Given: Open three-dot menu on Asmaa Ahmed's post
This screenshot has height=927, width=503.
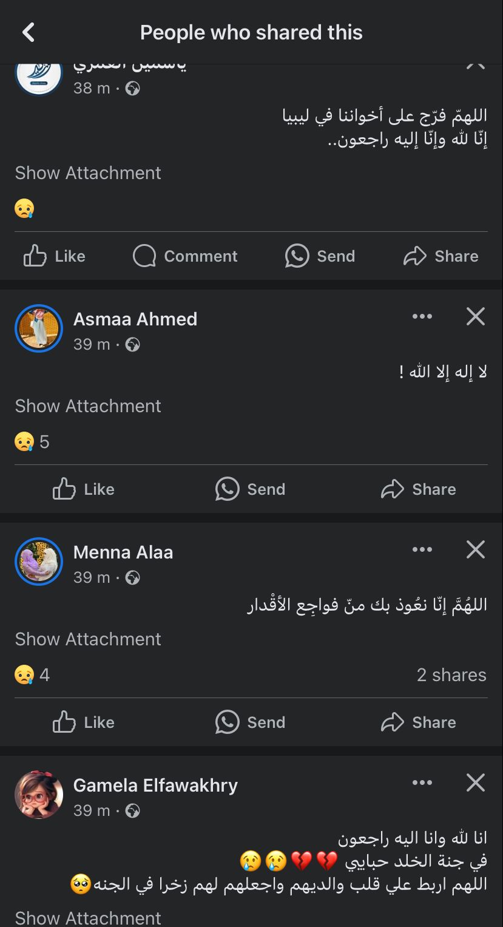Looking at the screenshot, I should [x=422, y=316].
